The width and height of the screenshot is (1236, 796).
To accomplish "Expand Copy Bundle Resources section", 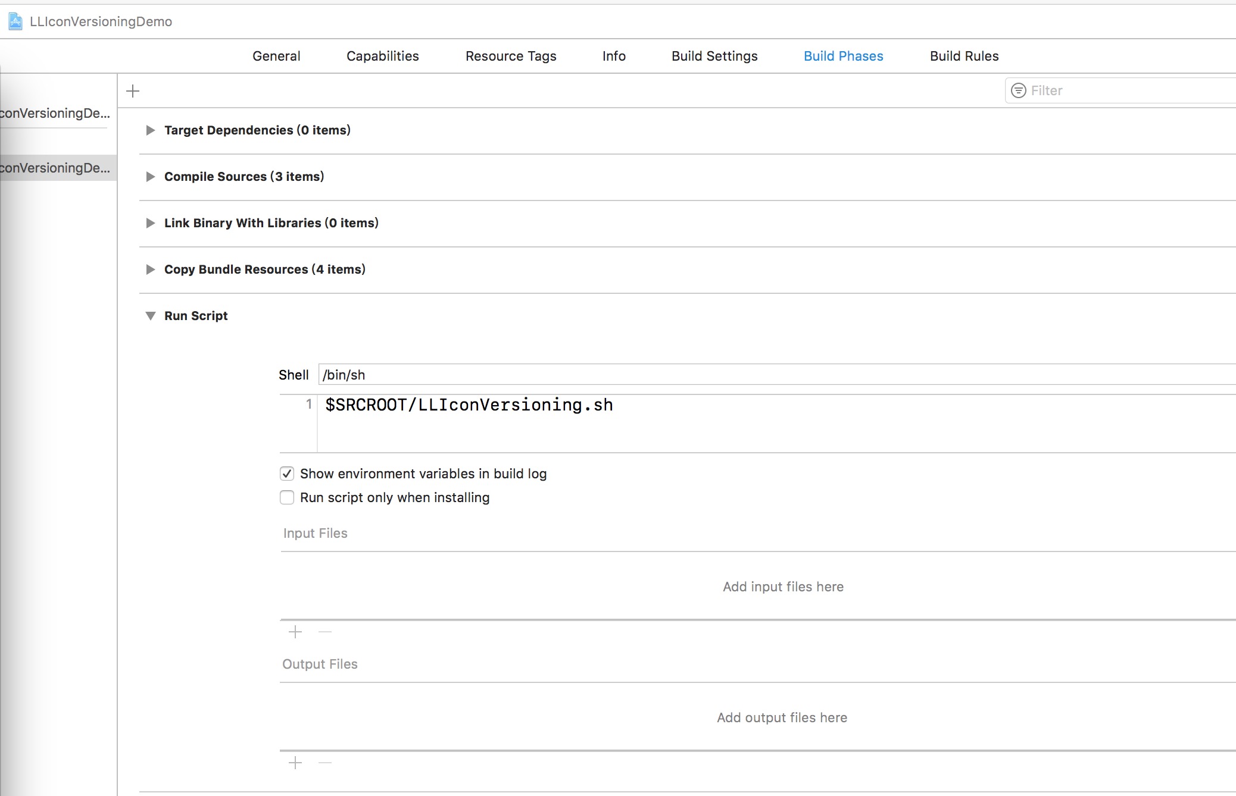I will pos(151,269).
